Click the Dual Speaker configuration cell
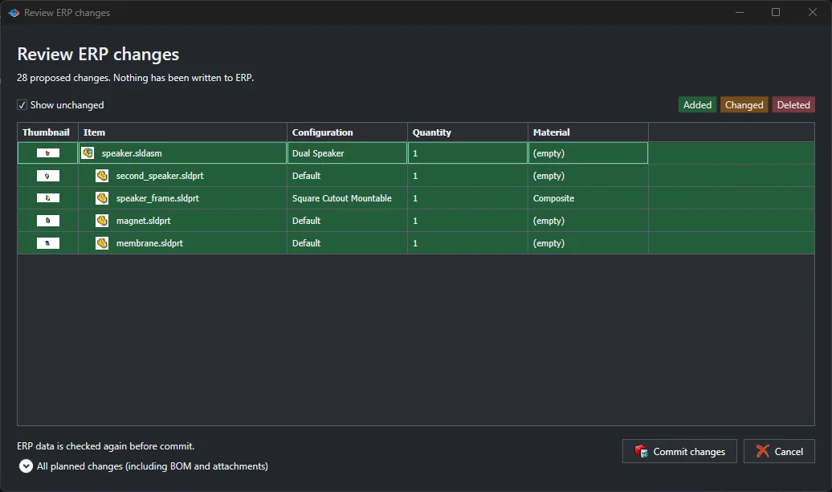The height and width of the screenshot is (492, 832). tap(347, 153)
